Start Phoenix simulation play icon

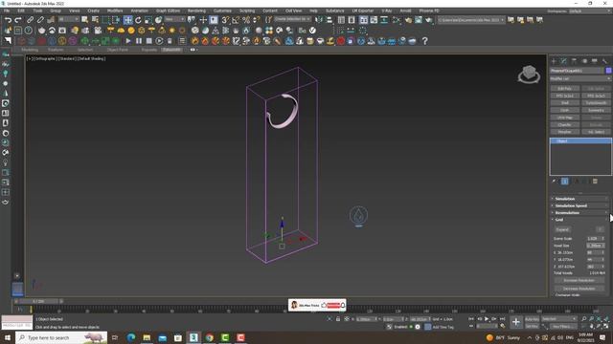tap(128, 41)
